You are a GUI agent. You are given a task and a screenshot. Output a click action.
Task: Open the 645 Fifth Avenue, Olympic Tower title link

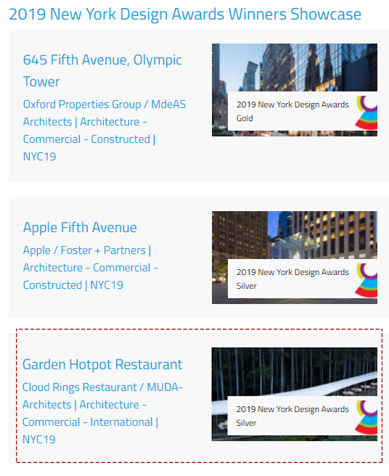coord(102,70)
